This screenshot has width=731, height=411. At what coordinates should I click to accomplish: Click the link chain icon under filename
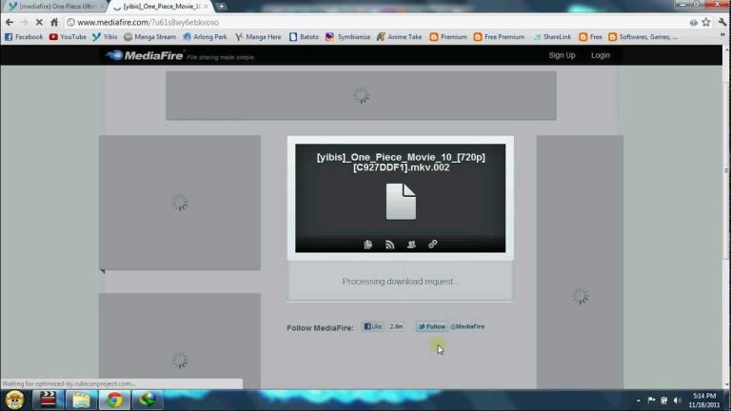[433, 245]
